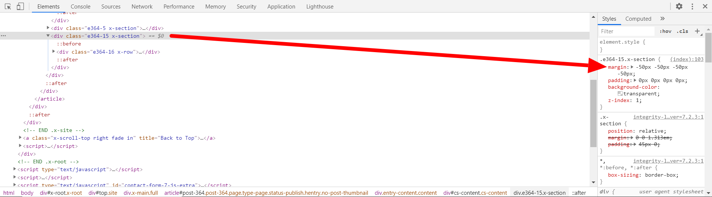
Task: Expand the struck-through margin in .x-section rule
Action: click(x=632, y=137)
